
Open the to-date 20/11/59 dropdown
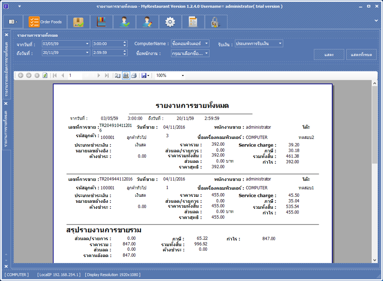[x=87, y=53]
